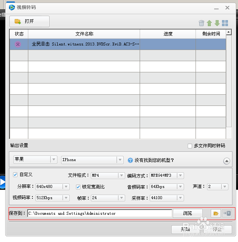This screenshot has height=242, width=238.
Task: Click the blue help question mark icon
Action: (130, 160)
